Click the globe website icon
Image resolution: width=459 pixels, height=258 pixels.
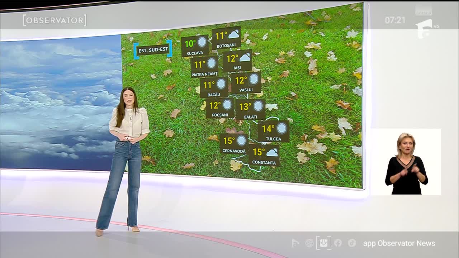coord(309,243)
